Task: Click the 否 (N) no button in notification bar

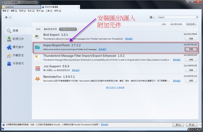Action: [x=192, y=125]
